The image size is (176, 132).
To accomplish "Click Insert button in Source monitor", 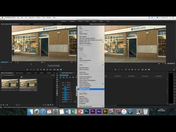I will [x=55, y=70].
